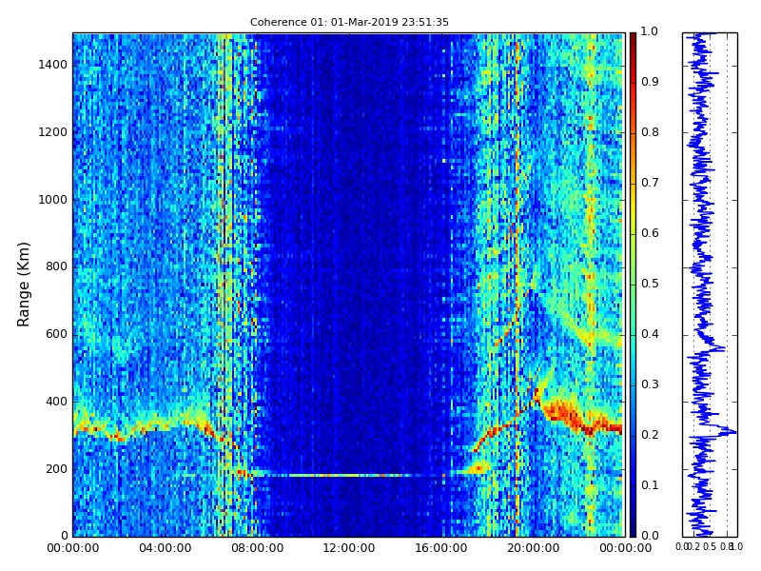The image size is (761, 571).
Task: Click the 20:00:00 time axis label
Action: (x=534, y=549)
